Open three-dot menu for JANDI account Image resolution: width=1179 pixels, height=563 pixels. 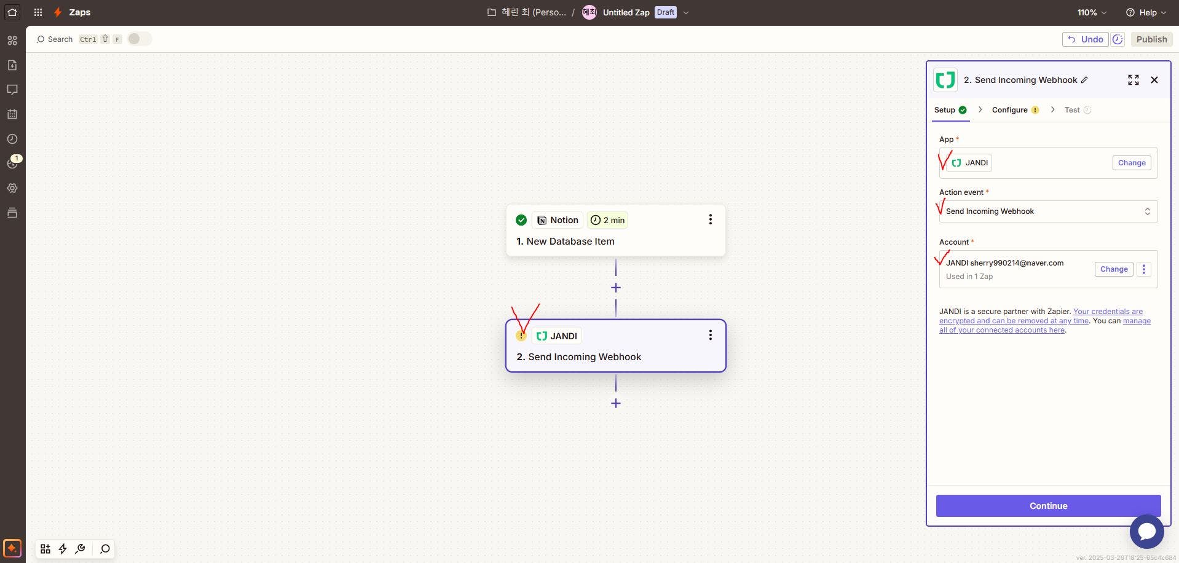[1143, 269]
